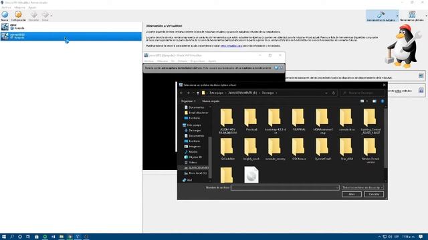
Task: Expand the address bar history dropdown
Action: 326,93
